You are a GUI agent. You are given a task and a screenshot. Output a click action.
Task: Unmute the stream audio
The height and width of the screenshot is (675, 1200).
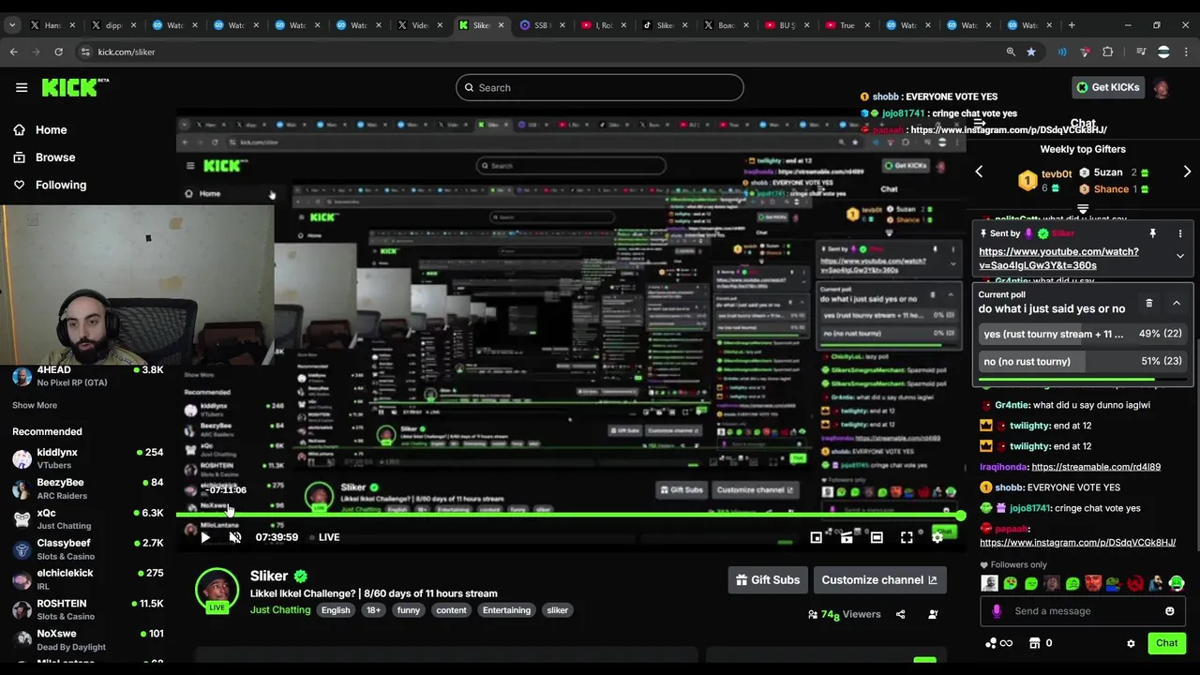tap(235, 537)
